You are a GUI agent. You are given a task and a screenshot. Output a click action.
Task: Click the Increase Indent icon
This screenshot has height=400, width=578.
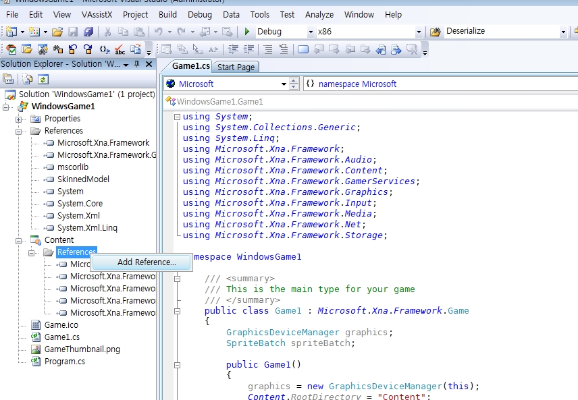pyautogui.click(x=248, y=49)
